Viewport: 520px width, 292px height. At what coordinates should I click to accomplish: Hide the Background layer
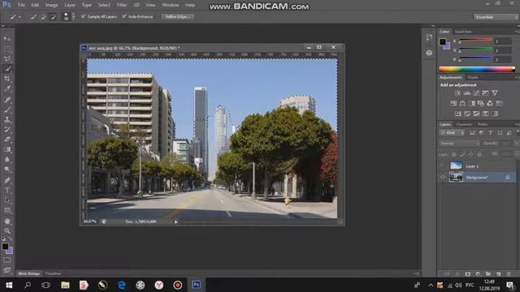coord(443,177)
